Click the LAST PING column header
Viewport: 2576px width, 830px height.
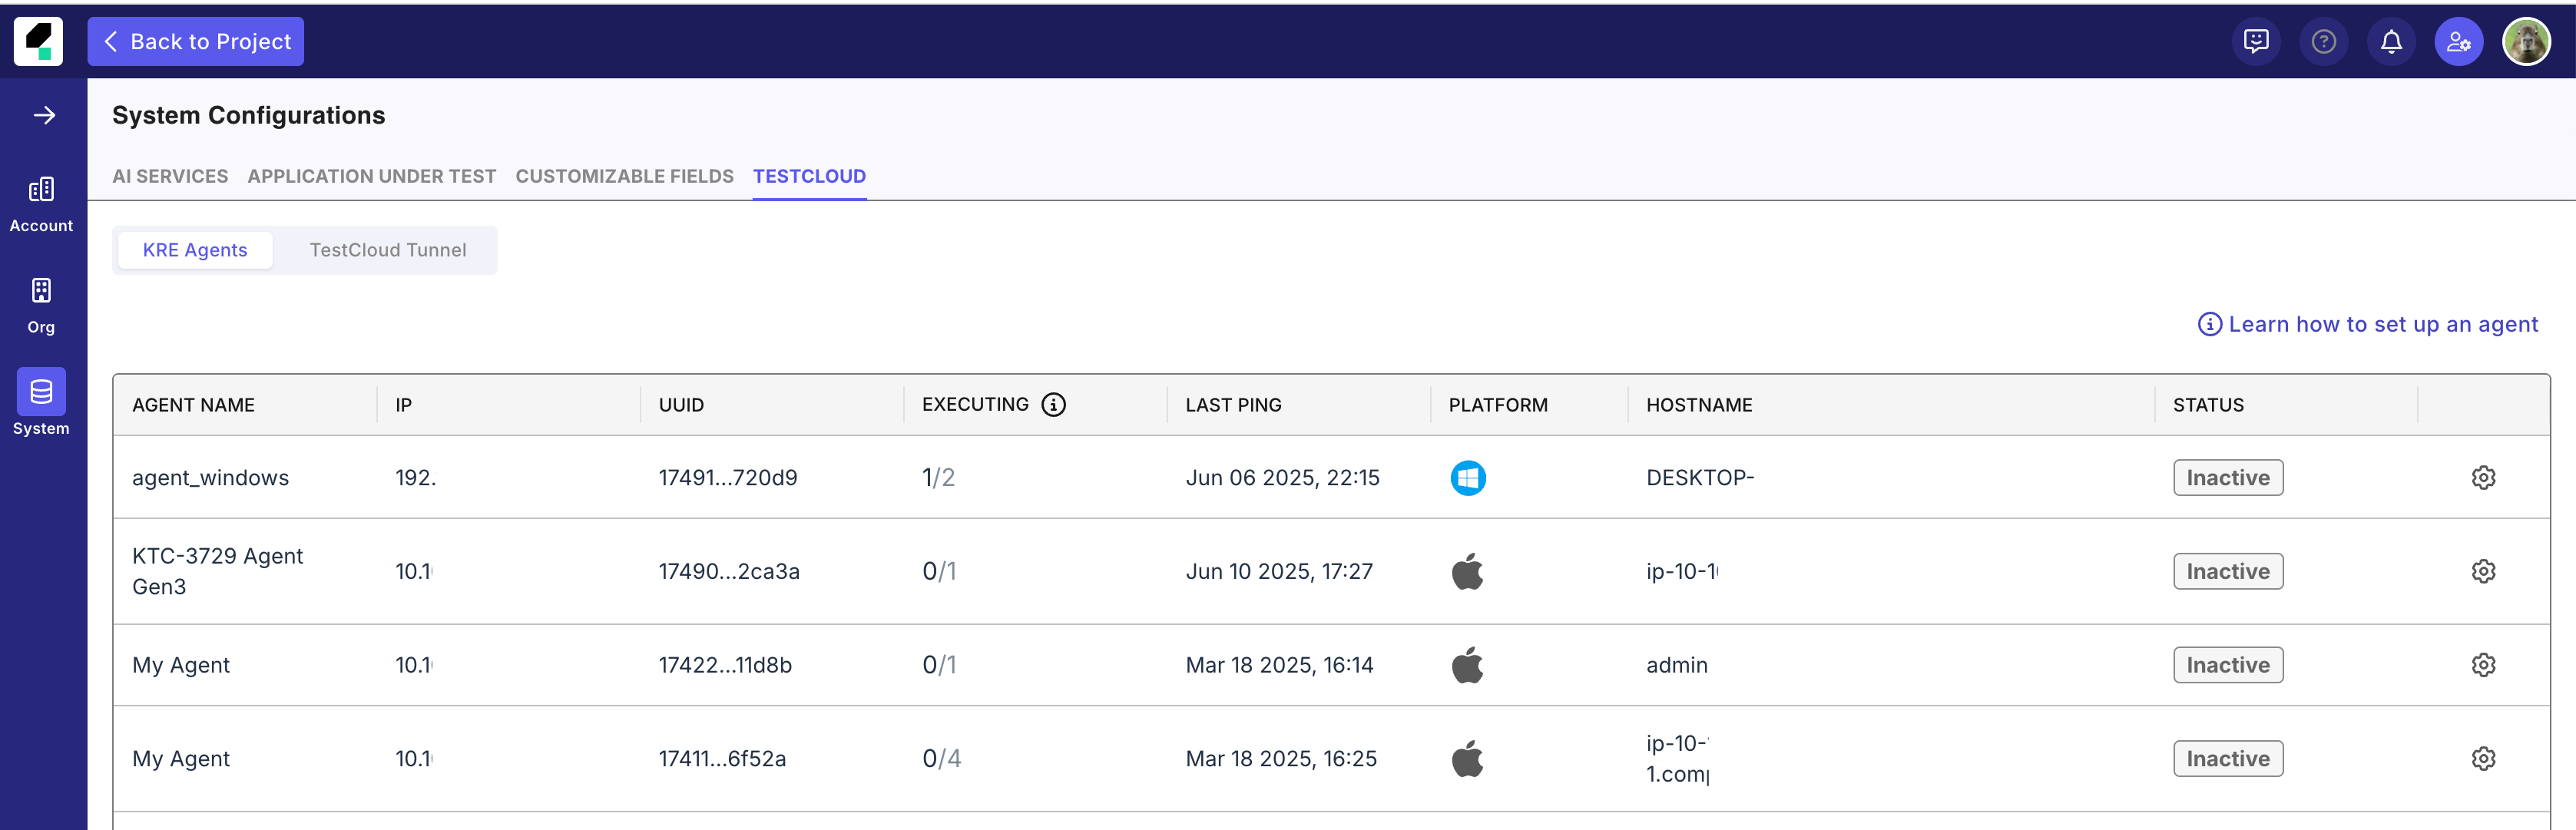[1233, 405]
